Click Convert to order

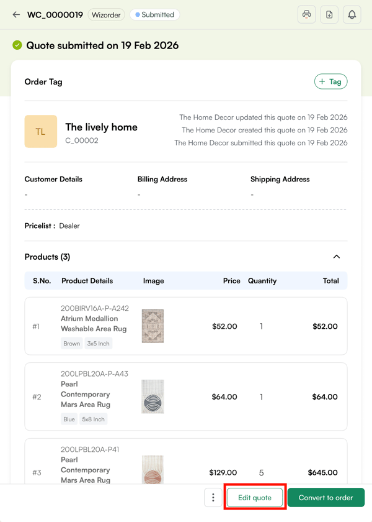click(325, 497)
